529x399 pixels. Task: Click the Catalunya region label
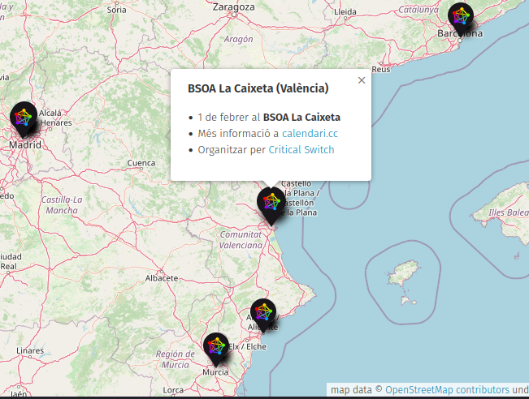[x=418, y=10]
